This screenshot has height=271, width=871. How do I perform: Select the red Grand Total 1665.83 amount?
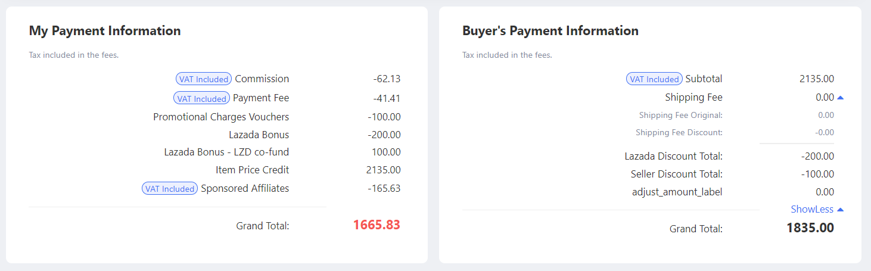point(377,225)
